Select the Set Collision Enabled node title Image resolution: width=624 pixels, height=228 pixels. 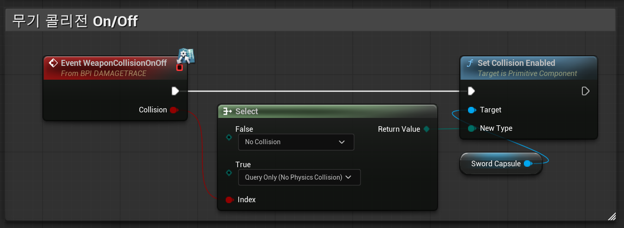pos(516,63)
